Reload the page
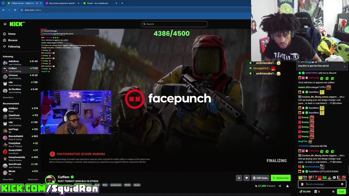 coord(15,10)
